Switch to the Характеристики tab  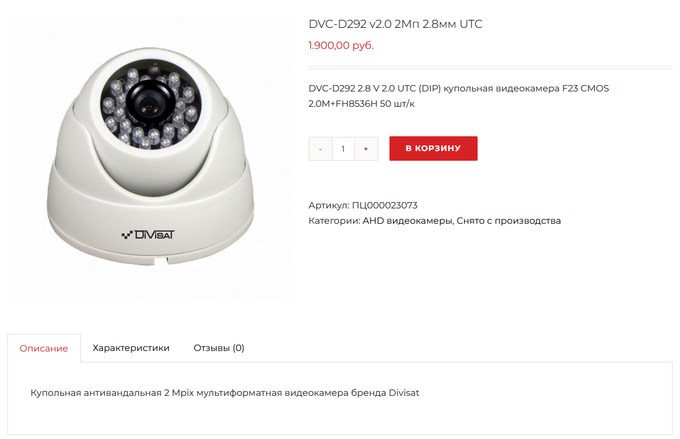131,348
